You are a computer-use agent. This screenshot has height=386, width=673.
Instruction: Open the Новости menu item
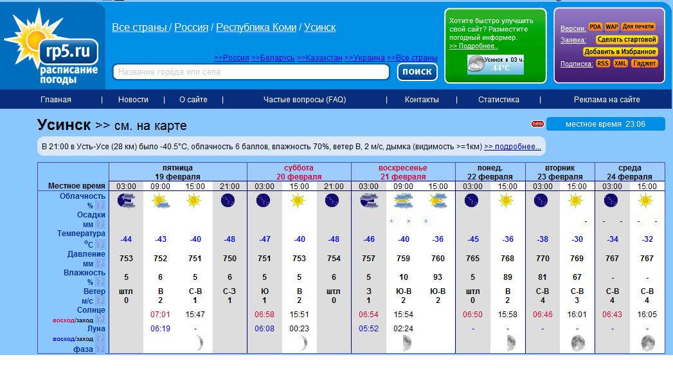pos(133,100)
